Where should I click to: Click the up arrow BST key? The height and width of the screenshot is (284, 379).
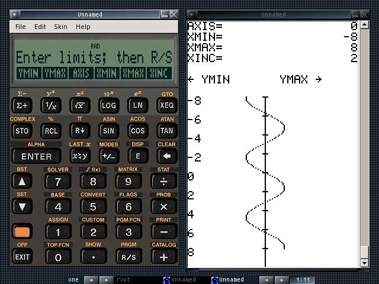(x=22, y=182)
